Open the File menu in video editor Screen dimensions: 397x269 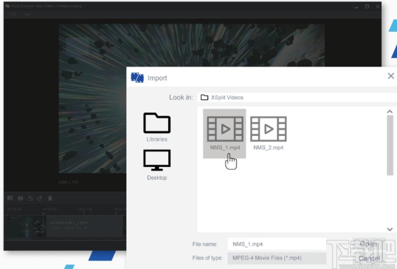coord(13,15)
